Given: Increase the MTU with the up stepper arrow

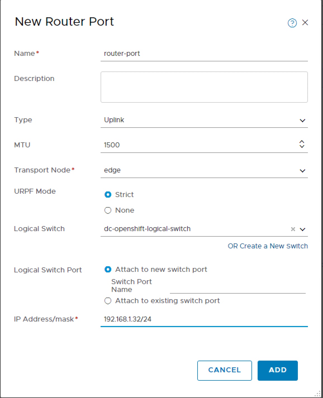Looking at the screenshot, I should pyautogui.click(x=302, y=142).
